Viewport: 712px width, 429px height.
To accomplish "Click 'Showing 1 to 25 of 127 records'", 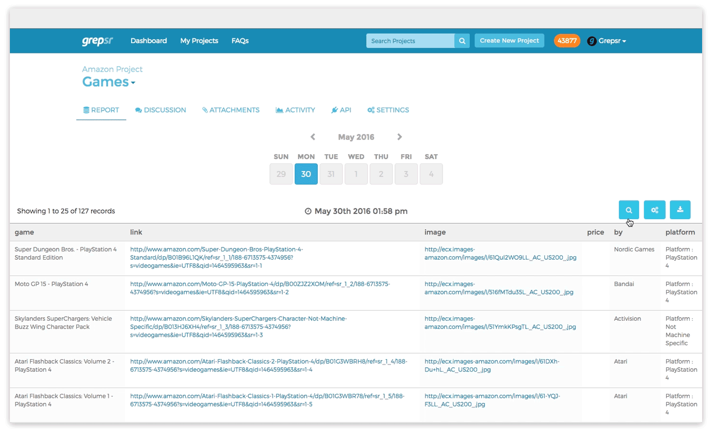I will (x=66, y=211).
